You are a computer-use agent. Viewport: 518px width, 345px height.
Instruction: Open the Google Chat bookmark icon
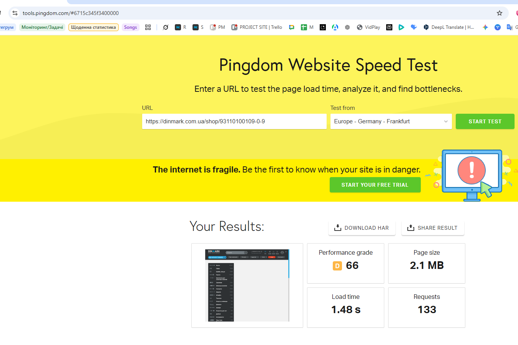coord(292,27)
